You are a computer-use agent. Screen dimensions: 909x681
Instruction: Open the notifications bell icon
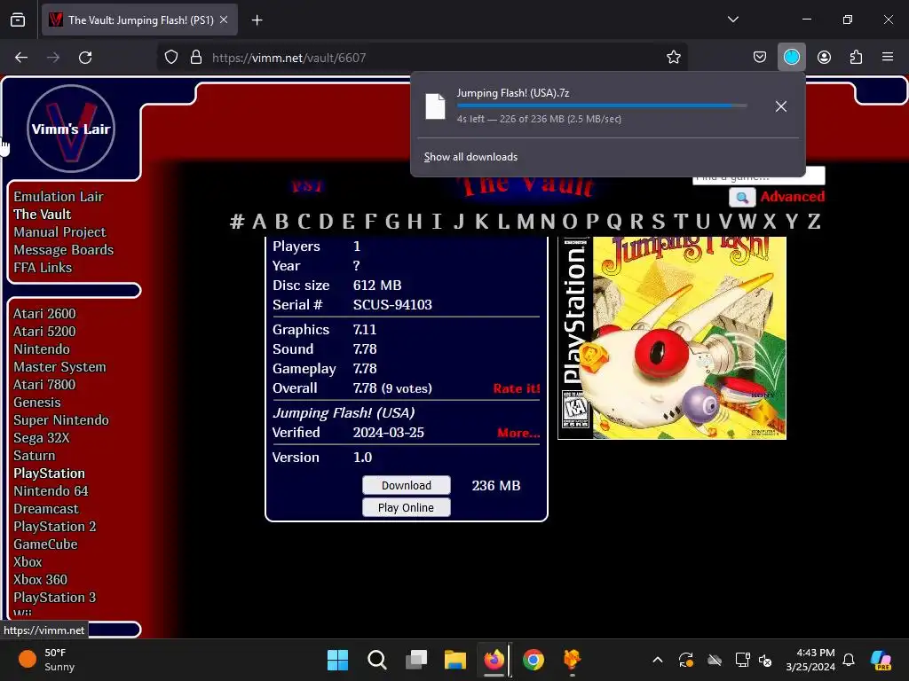click(849, 660)
